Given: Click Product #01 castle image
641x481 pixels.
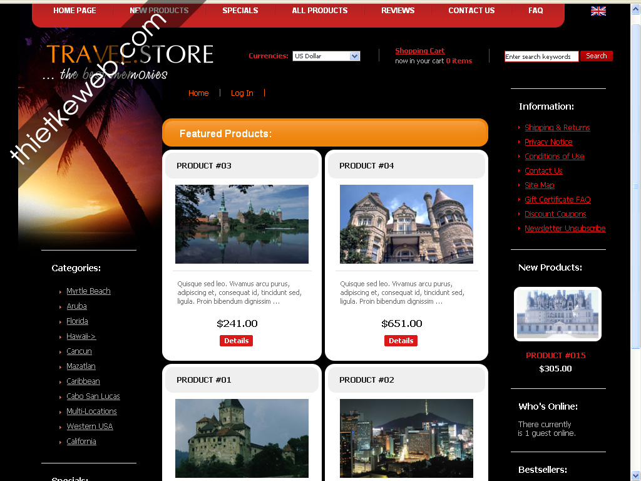Looking at the screenshot, I should (242, 438).
